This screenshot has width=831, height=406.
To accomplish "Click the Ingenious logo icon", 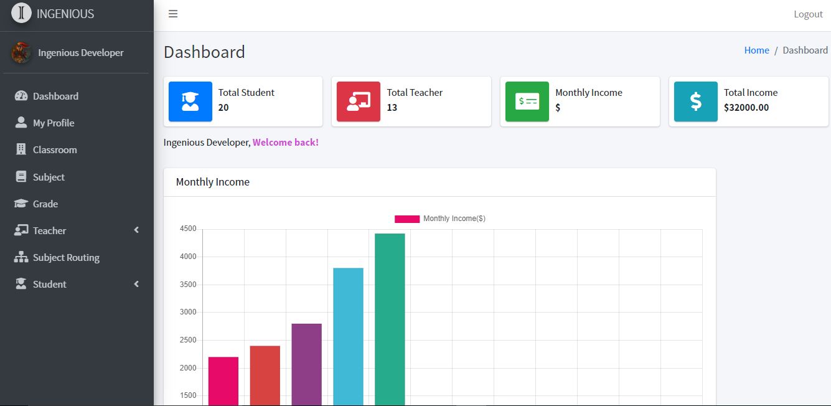I will pos(21,13).
